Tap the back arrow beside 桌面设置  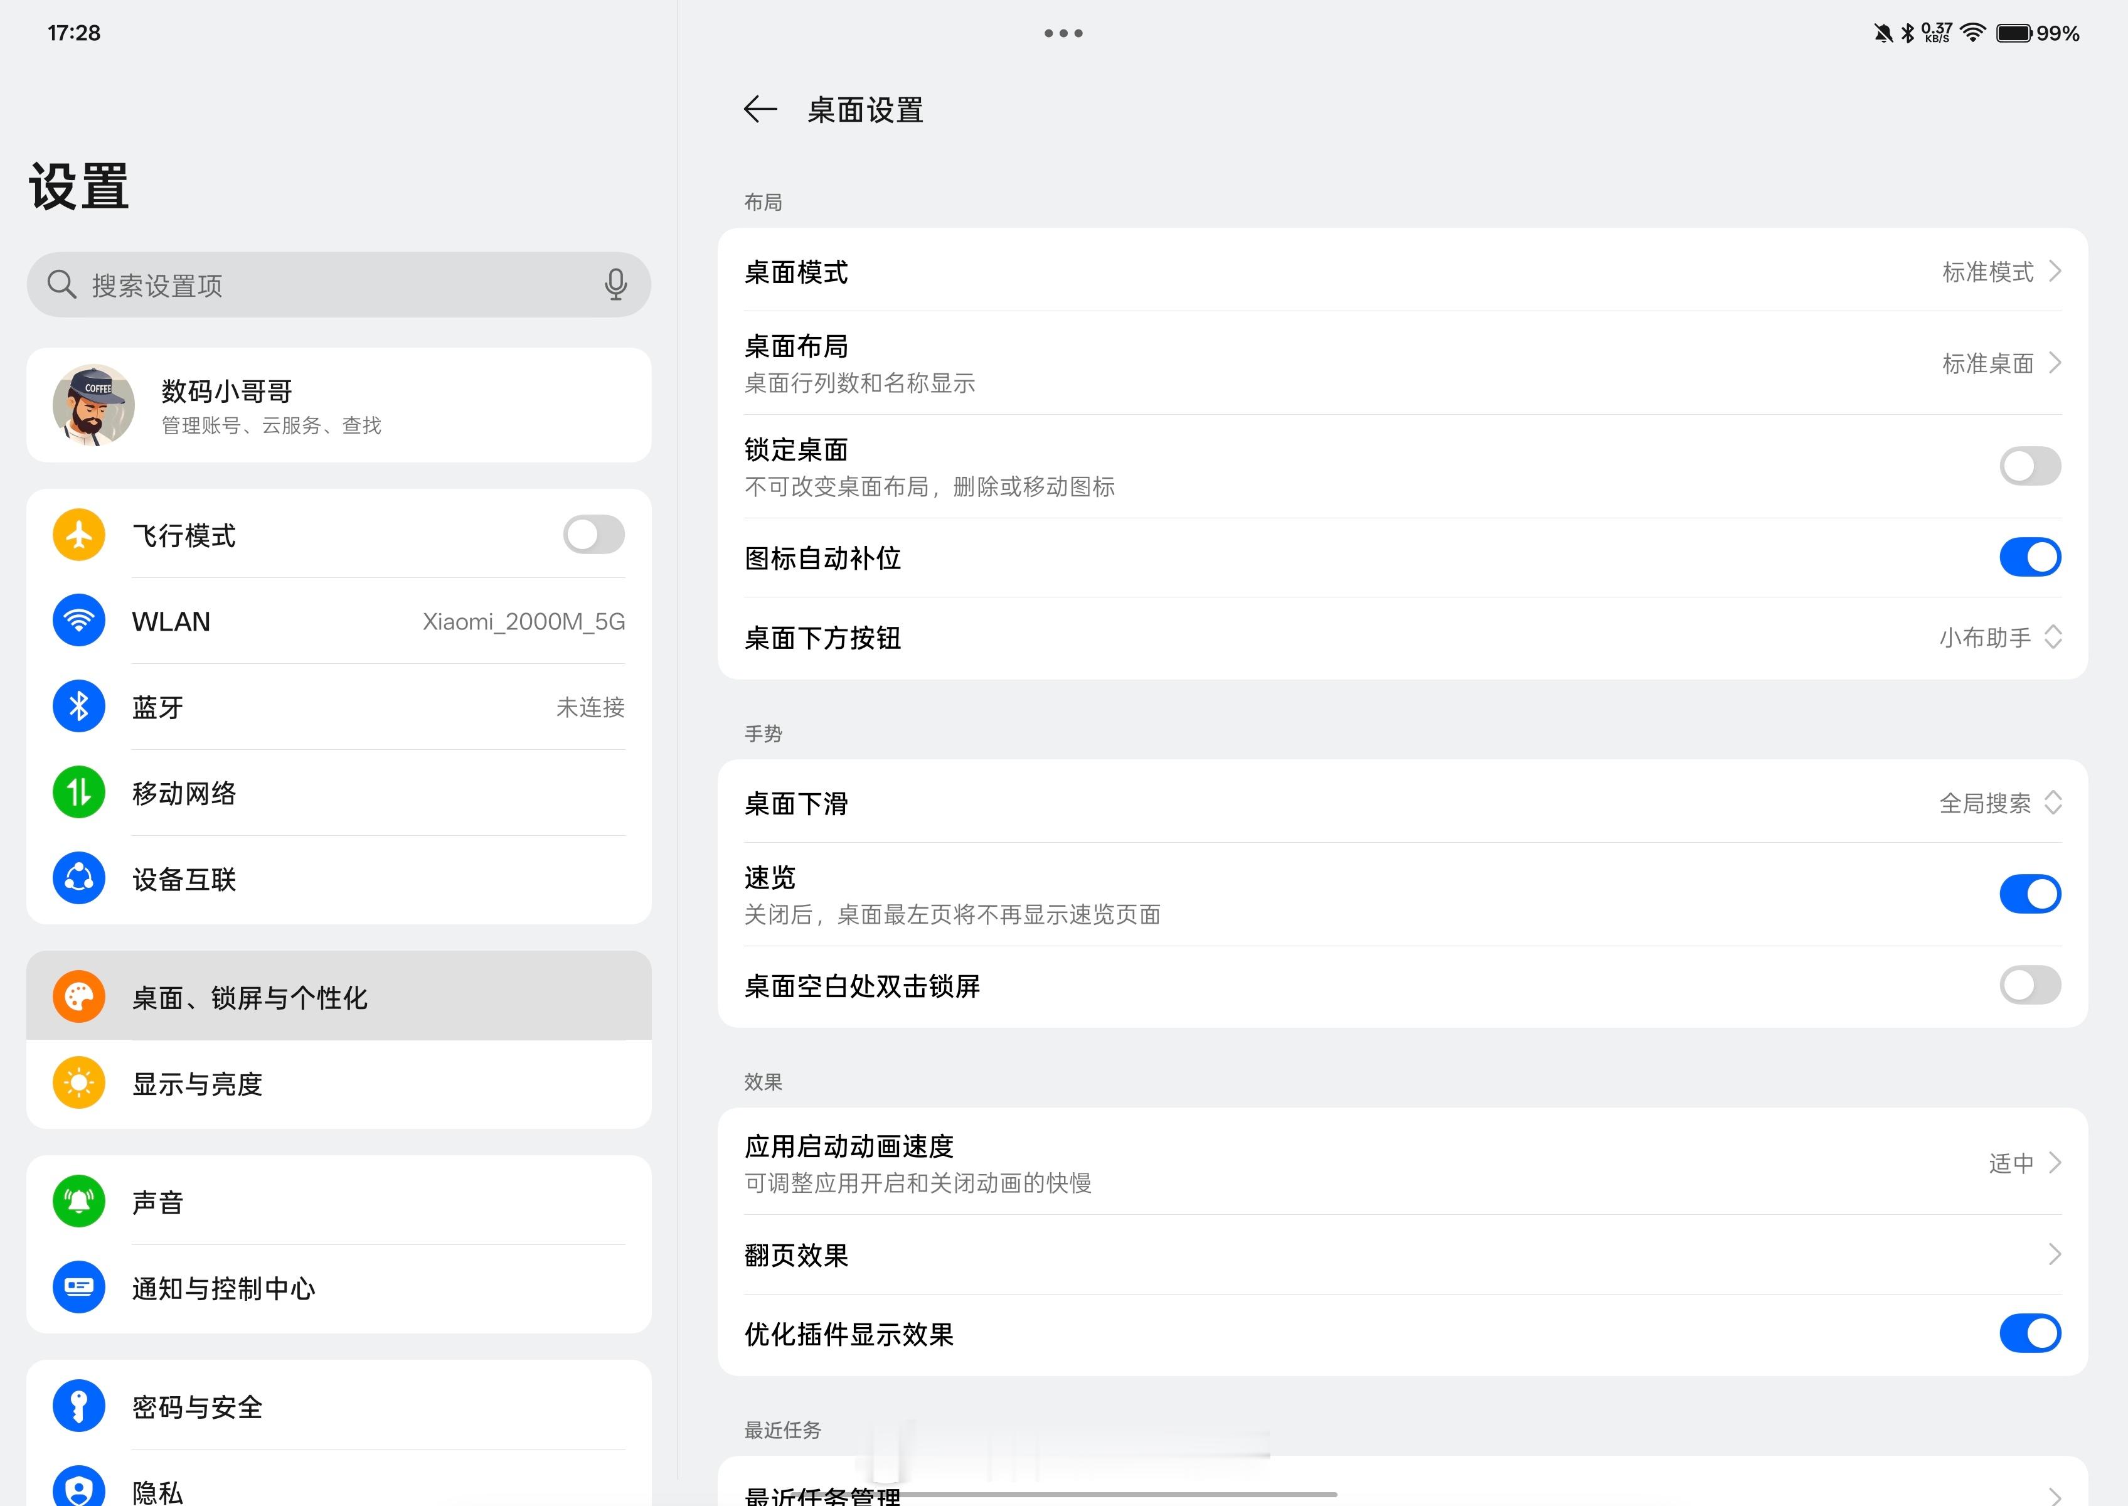pos(759,109)
